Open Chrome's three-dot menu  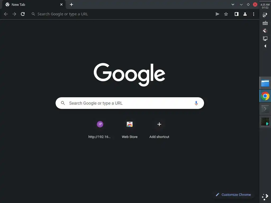[x=254, y=14]
